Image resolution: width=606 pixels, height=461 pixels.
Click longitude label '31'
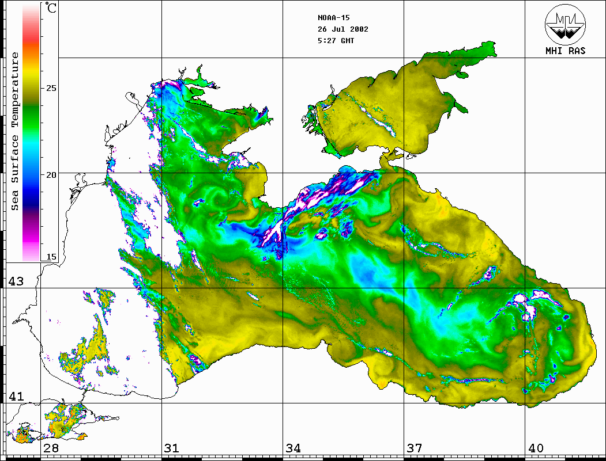click(x=172, y=448)
